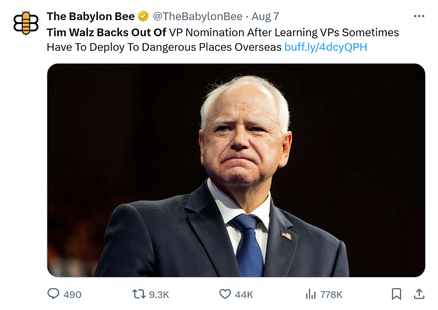Click the share upload icon
Screen dimensions: 438x310
point(419,294)
